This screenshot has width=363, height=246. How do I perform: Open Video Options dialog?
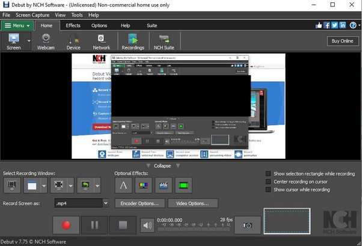pyautogui.click(x=192, y=203)
